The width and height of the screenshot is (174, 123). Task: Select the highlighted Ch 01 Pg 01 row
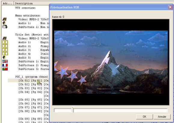tap(29, 81)
